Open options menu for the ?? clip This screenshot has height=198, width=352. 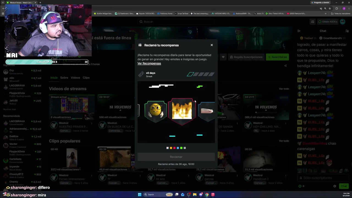point(140,175)
